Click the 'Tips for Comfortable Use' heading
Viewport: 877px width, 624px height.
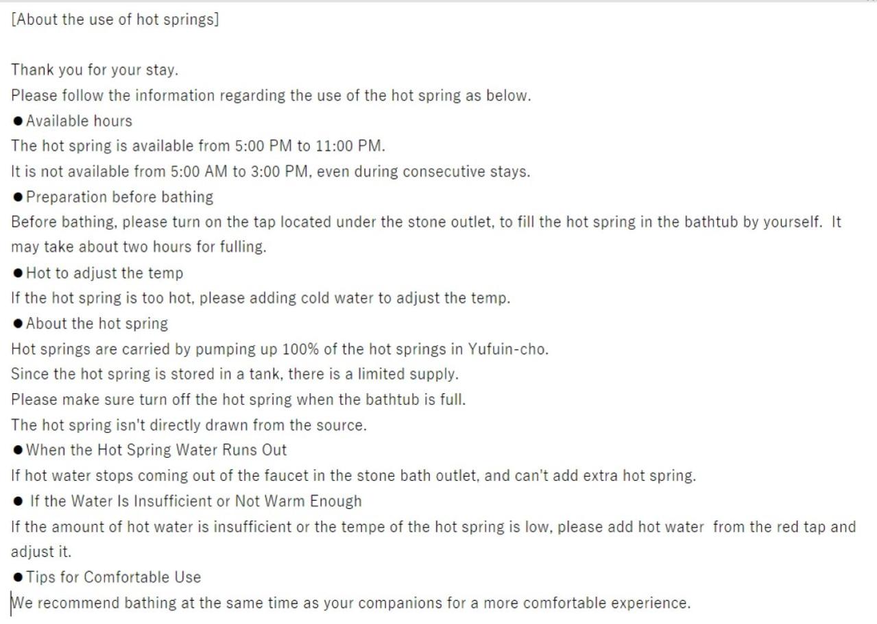[113, 577]
